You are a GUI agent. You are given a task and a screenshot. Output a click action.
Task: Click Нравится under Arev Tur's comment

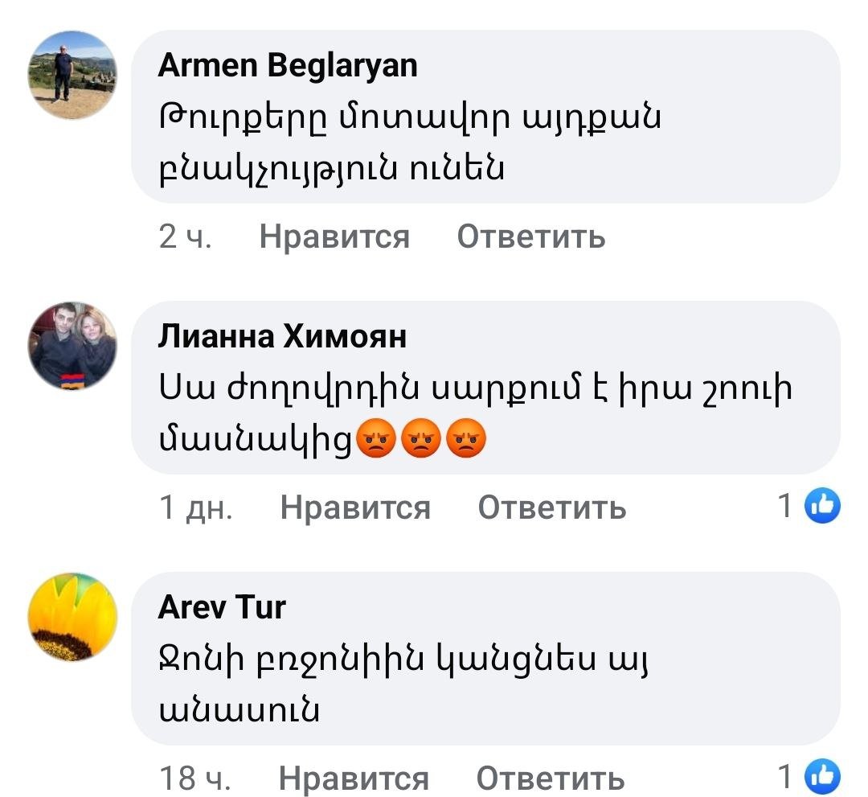354,779
